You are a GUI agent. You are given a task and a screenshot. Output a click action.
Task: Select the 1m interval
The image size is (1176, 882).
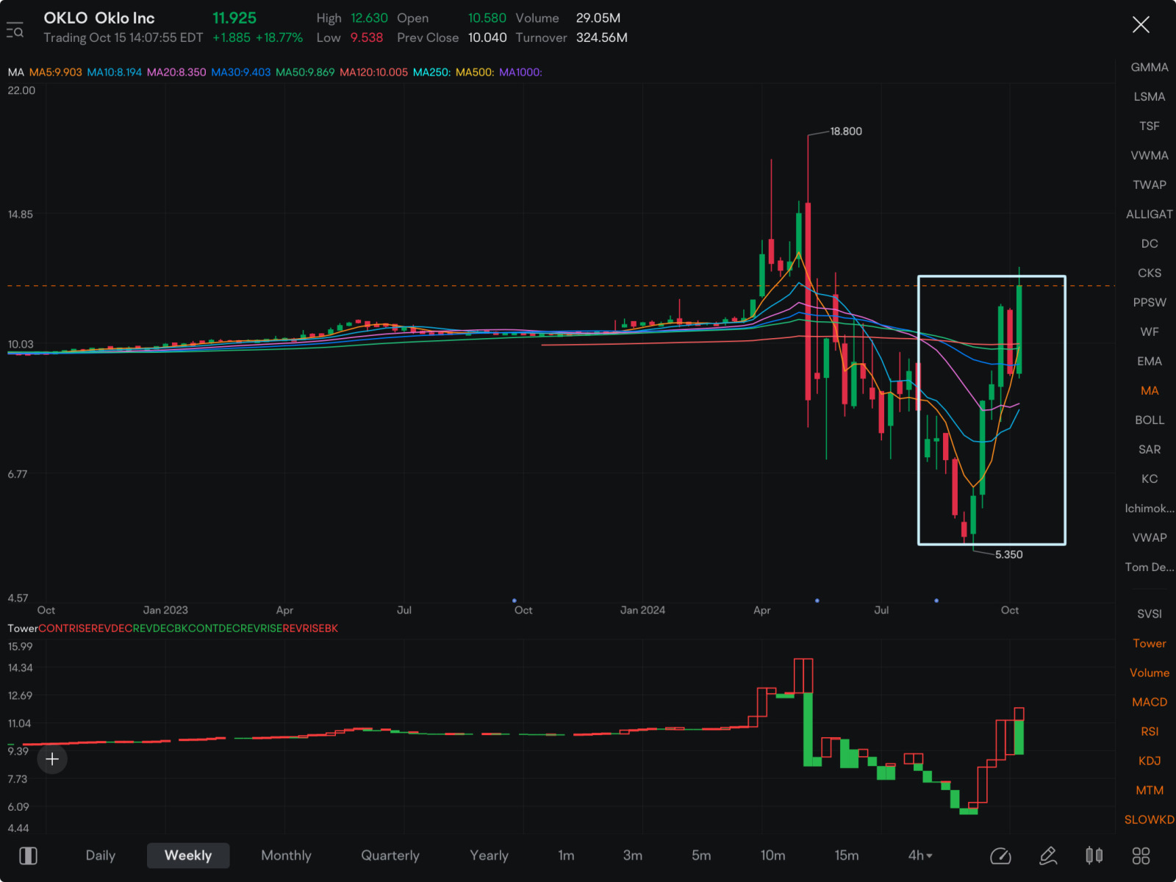[x=566, y=856]
